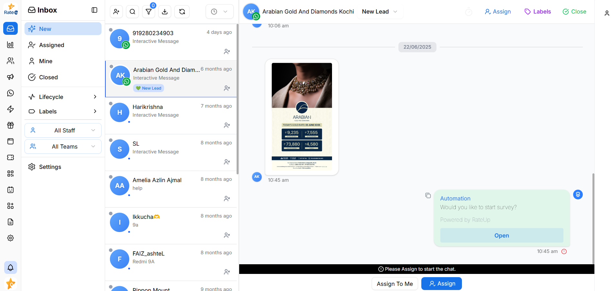Refresh the conversation list

click(x=182, y=12)
